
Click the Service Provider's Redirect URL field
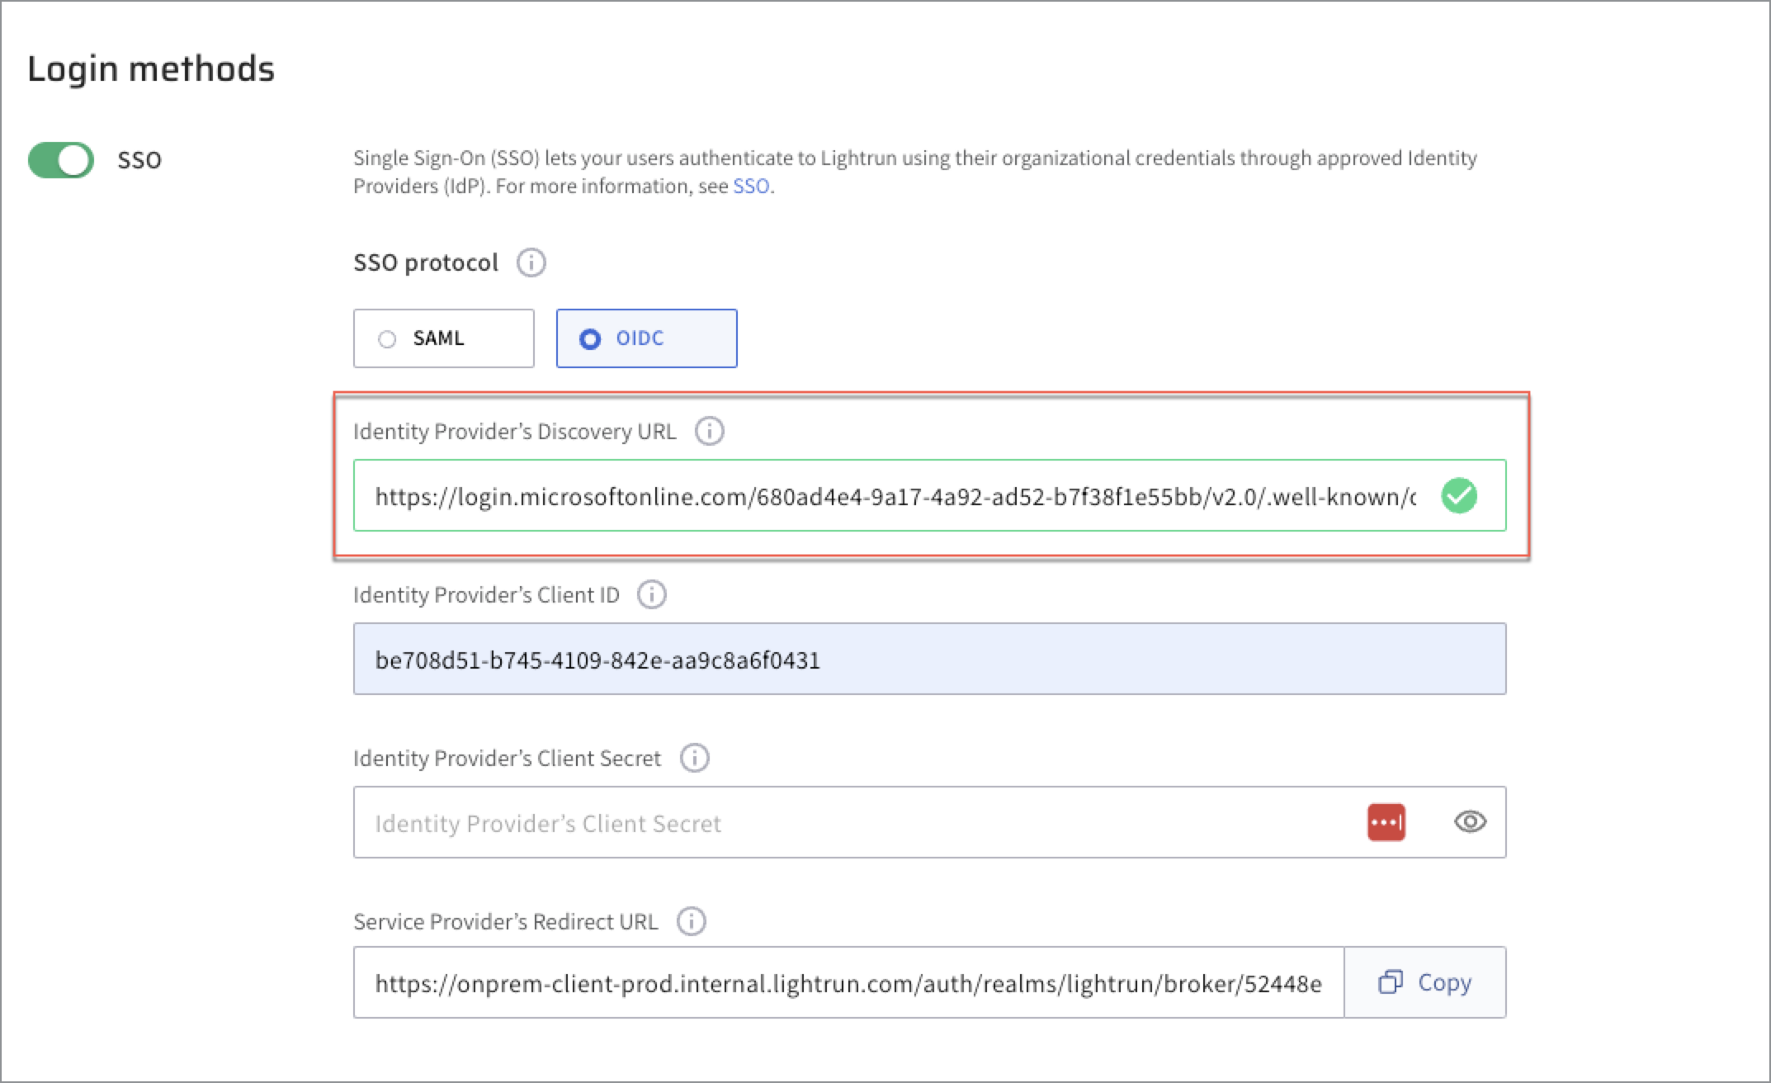tap(848, 983)
